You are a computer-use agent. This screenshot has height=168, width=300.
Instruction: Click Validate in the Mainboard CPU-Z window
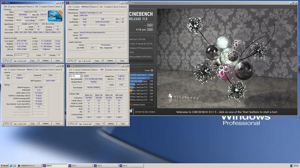click(x=110, y=61)
